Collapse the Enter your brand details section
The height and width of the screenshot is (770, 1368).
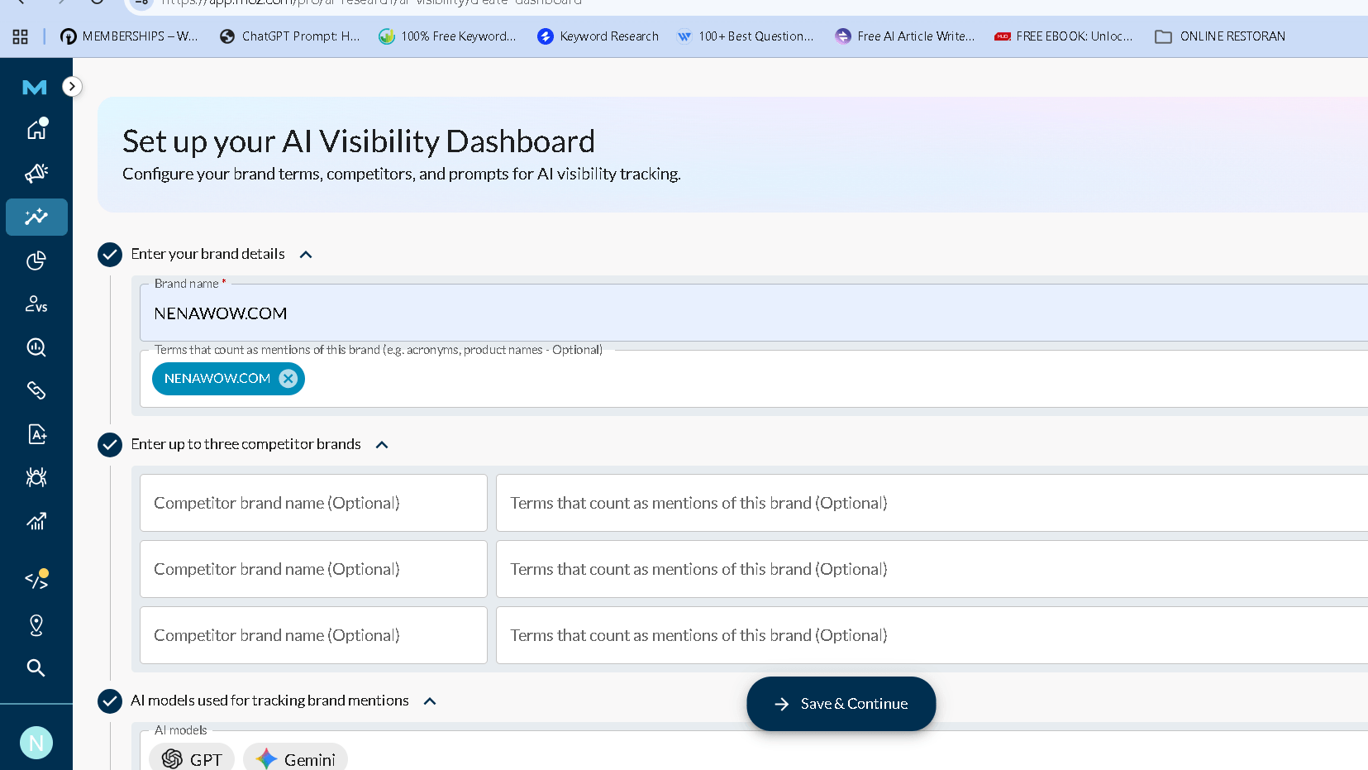click(x=306, y=255)
